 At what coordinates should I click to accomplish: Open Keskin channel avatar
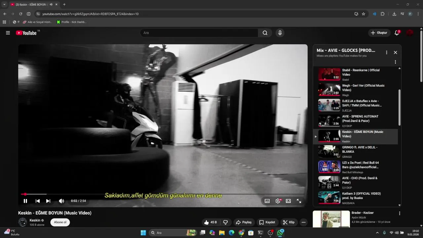click(22, 222)
